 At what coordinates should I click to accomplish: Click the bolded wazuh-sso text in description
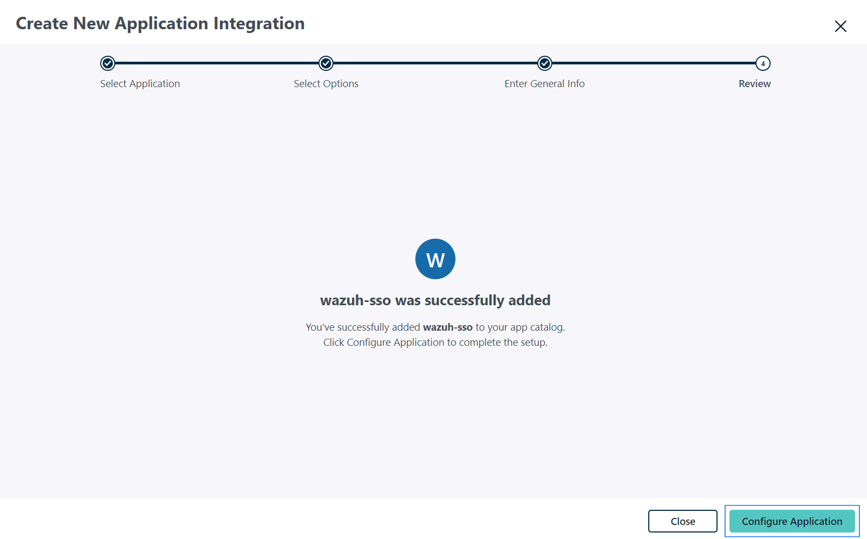448,327
